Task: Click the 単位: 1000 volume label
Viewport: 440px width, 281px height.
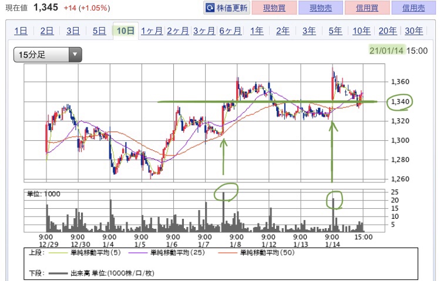Action: 43,194
